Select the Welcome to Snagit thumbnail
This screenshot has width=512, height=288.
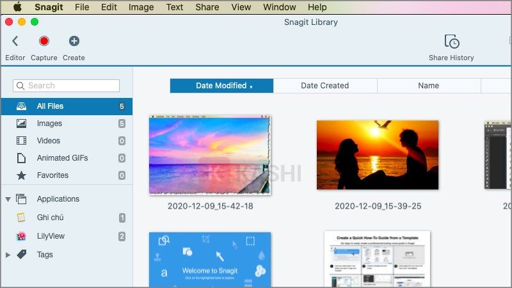(x=210, y=260)
